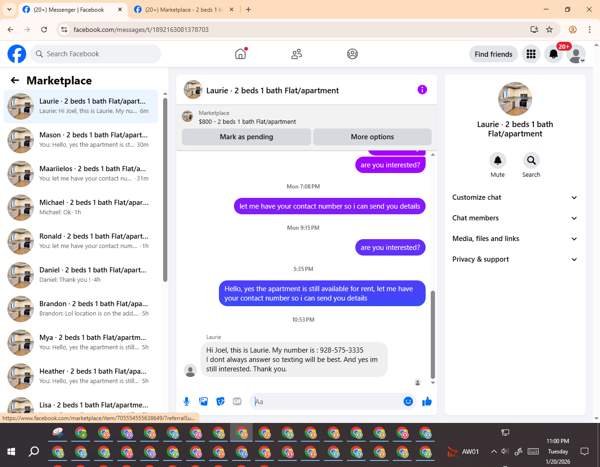Switch to the Marketplace 2 beds tab
The image size is (600, 467).
184,10
